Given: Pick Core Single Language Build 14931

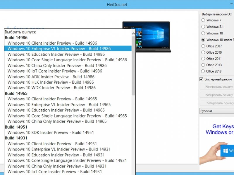Looking at the screenshot, I should 68,160.
